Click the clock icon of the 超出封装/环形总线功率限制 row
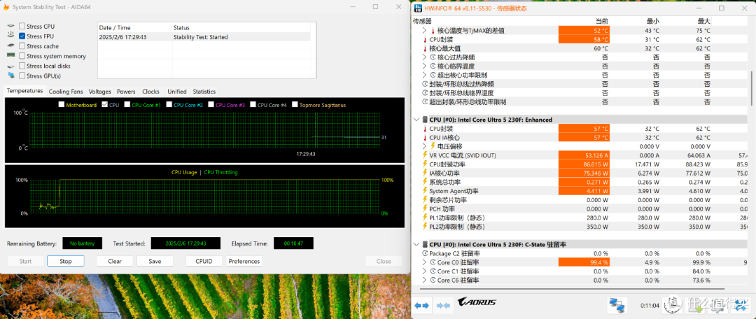Image resolution: width=756 pixels, height=319 pixels. pos(425,101)
